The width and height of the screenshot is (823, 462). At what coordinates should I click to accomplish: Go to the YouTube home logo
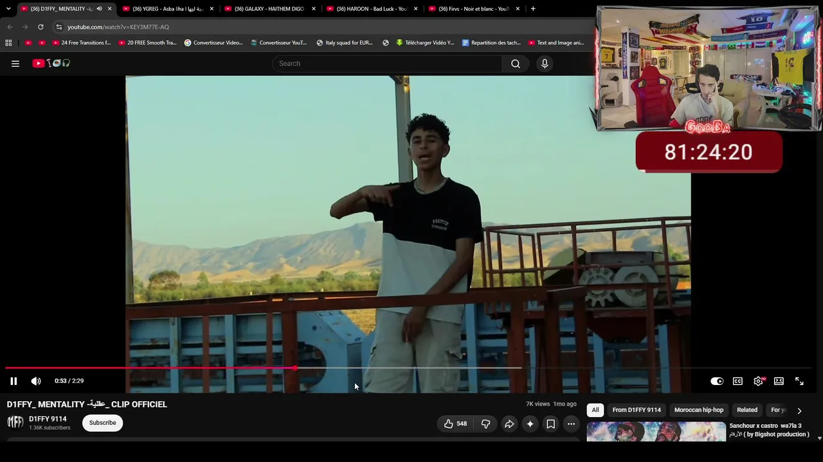click(x=51, y=64)
